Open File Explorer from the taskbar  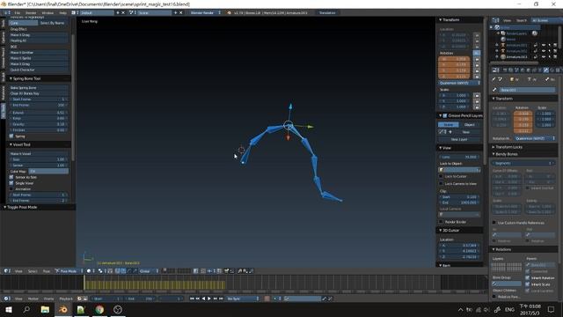(45, 309)
